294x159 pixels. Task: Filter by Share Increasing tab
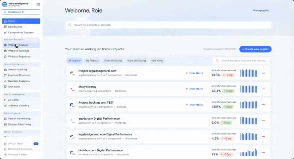pyautogui.click(x=113, y=61)
